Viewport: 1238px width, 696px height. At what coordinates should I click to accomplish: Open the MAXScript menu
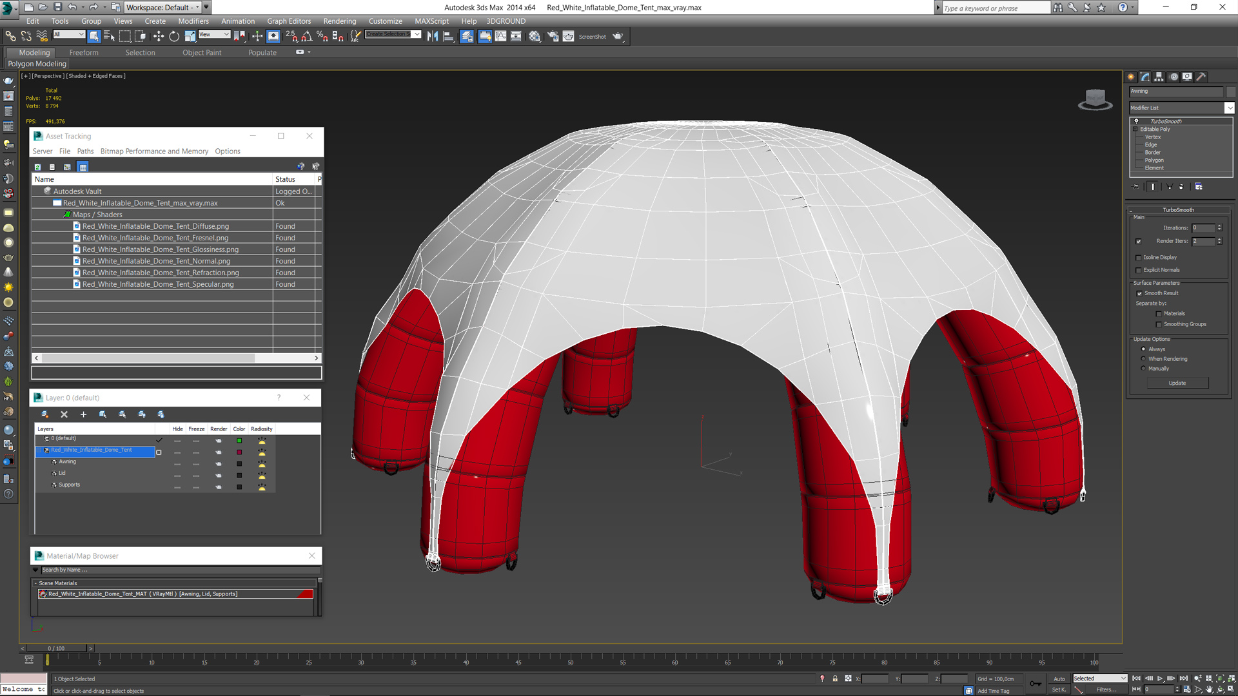pos(431,21)
